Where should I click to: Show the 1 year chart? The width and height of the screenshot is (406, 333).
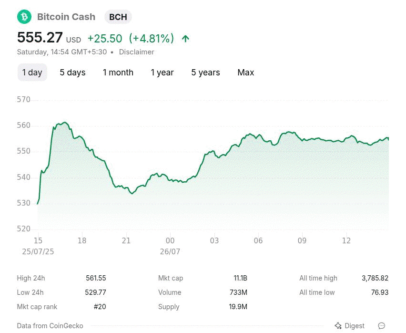coord(162,73)
